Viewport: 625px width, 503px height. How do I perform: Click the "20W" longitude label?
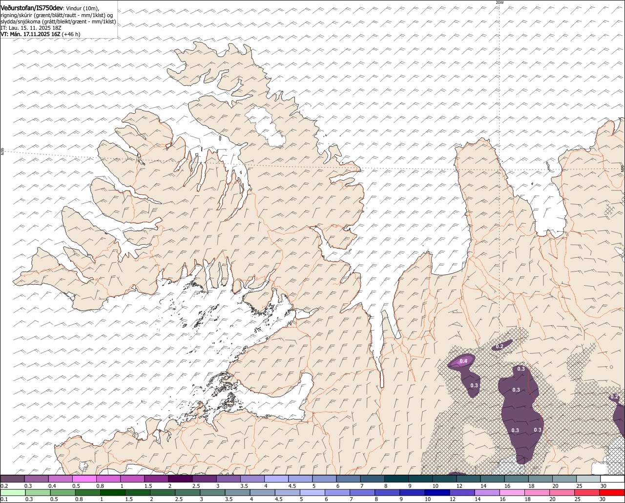(x=499, y=2)
